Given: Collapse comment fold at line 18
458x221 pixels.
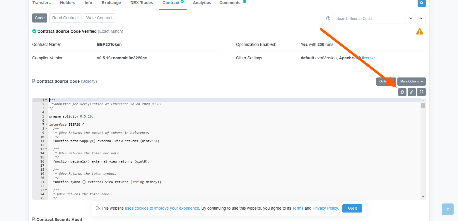Looking at the screenshot, I should pos(46,170).
